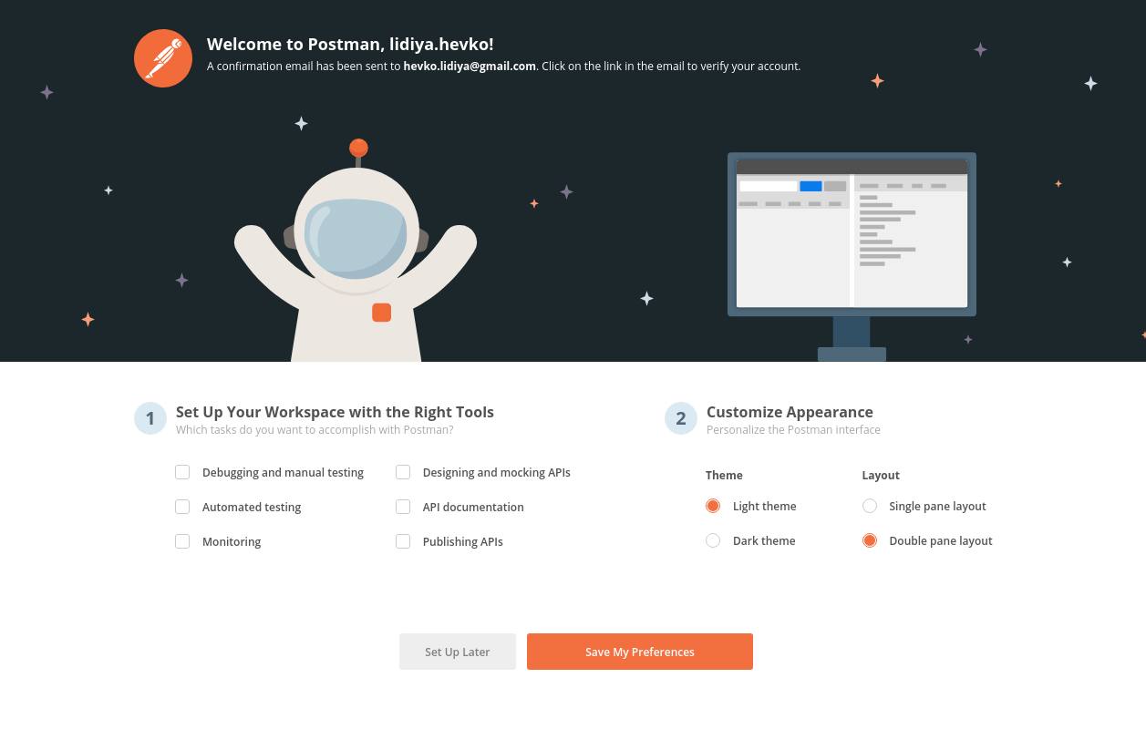
Task: Check Debugging and manual testing
Action: (x=182, y=472)
